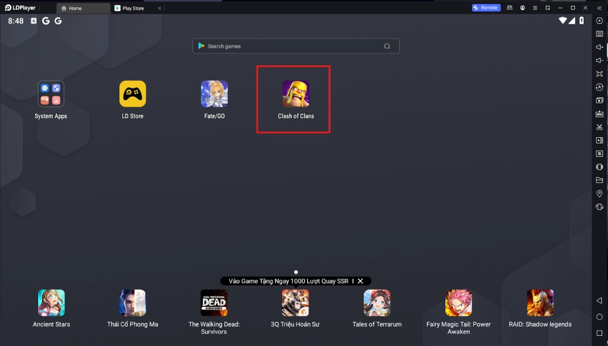
Task: Tap the Android recent apps square button
Action: pyautogui.click(x=600, y=333)
